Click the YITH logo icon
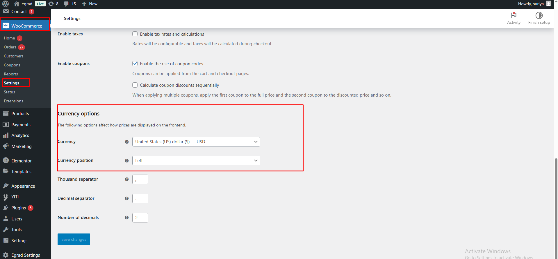Image resolution: width=558 pixels, height=259 pixels. (x=6, y=197)
